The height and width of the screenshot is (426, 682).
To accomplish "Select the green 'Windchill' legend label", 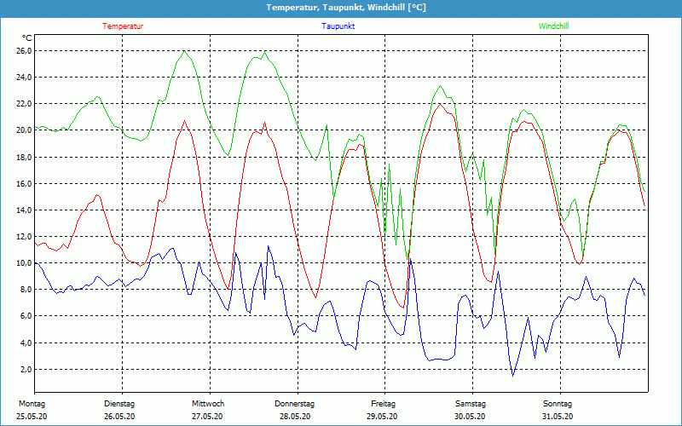I will (x=553, y=26).
